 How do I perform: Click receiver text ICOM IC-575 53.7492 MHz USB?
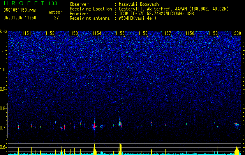pos(156,14)
